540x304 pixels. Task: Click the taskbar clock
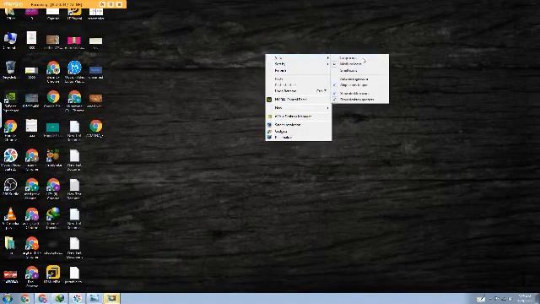coord(525,298)
